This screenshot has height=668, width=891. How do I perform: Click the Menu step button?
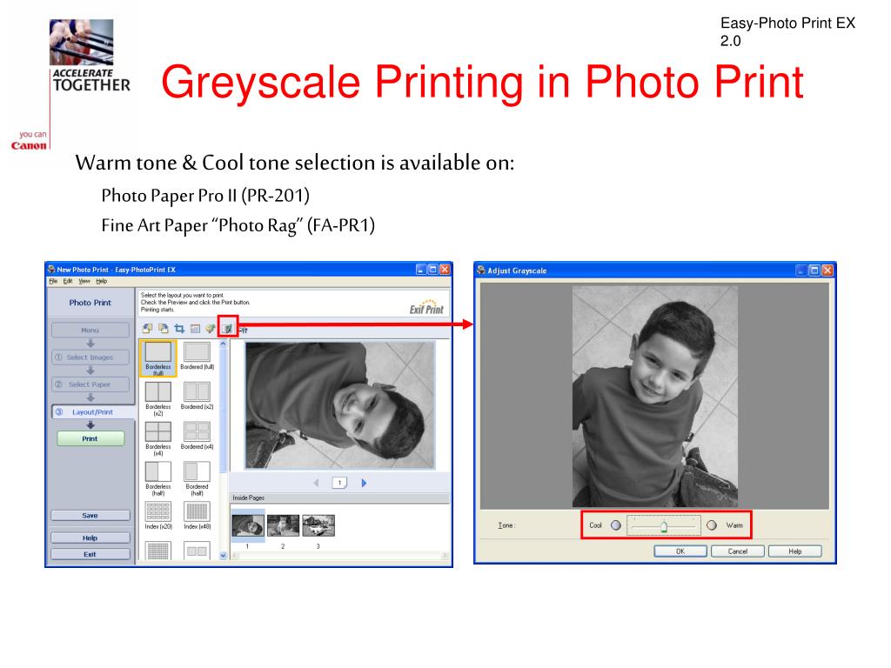90,330
